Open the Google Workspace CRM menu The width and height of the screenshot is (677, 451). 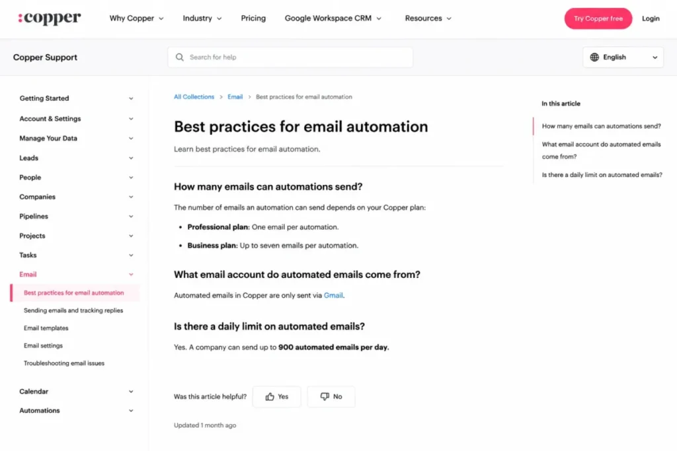click(333, 18)
